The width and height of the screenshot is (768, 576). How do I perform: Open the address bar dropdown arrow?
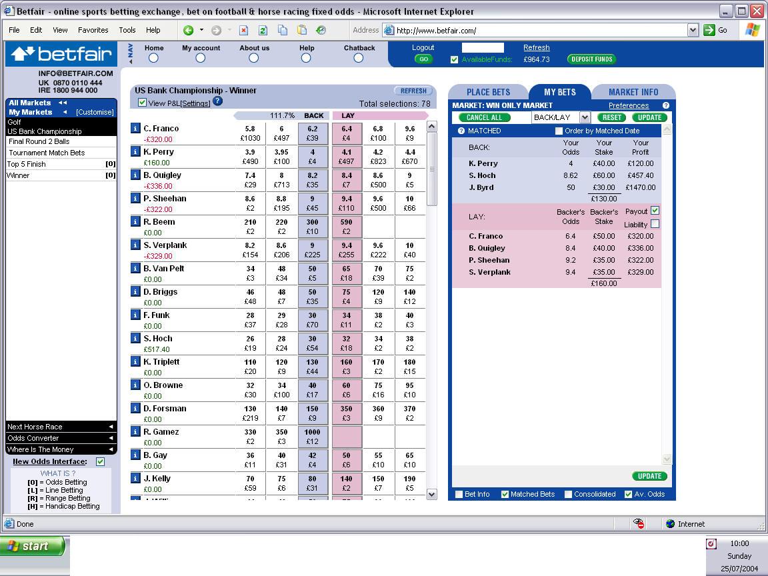coord(693,30)
